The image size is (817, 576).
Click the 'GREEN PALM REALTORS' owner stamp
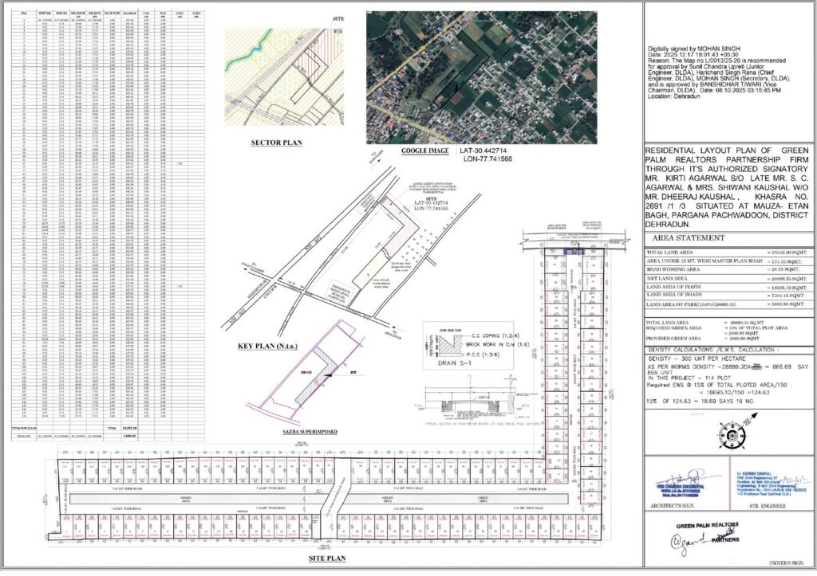click(x=707, y=526)
